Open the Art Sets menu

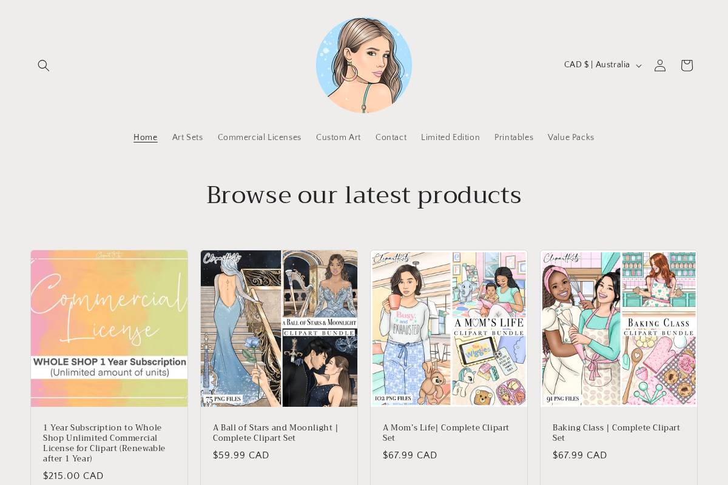click(x=187, y=138)
